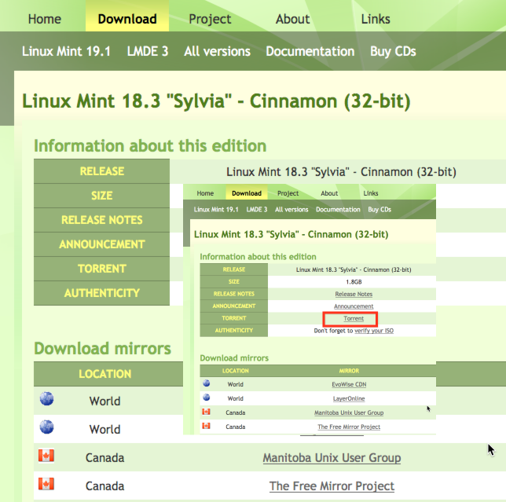Click the large TORRENT row header
The height and width of the screenshot is (502, 506).
pyautogui.click(x=101, y=269)
